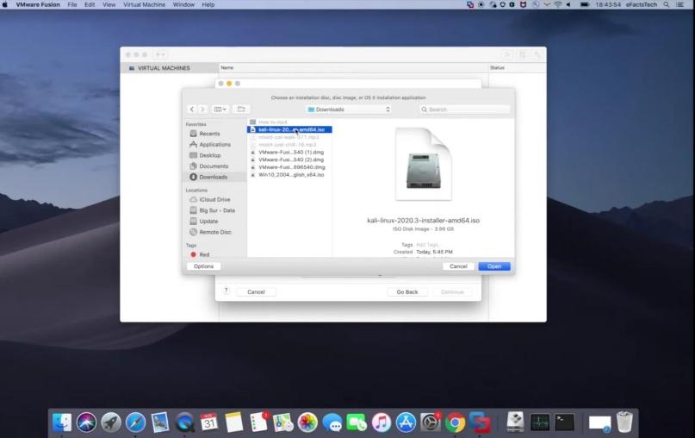Open the column view mode dropdown

click(x=220, y=109)
